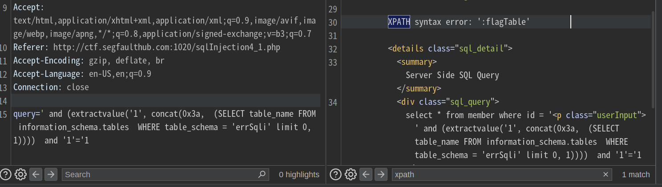
Task: Go to next match in request pane
Action: click(51, 175)
